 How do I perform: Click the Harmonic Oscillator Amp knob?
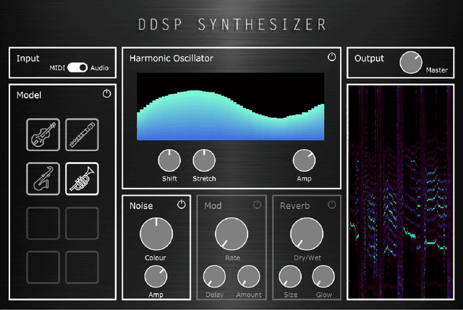click(305, 160)
